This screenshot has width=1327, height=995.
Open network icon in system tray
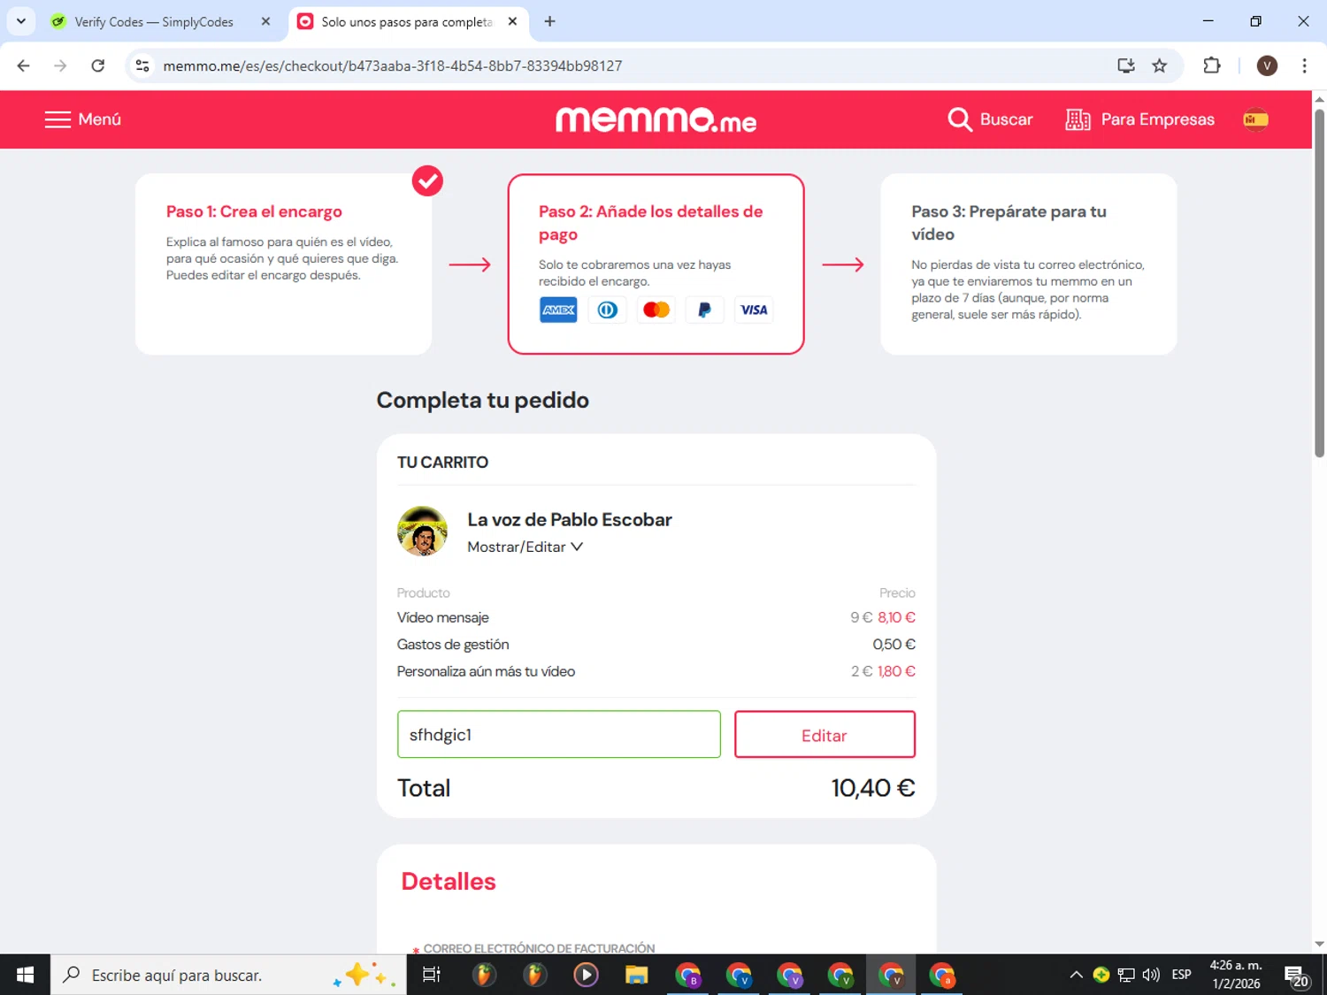click(x=1126, y=975)
